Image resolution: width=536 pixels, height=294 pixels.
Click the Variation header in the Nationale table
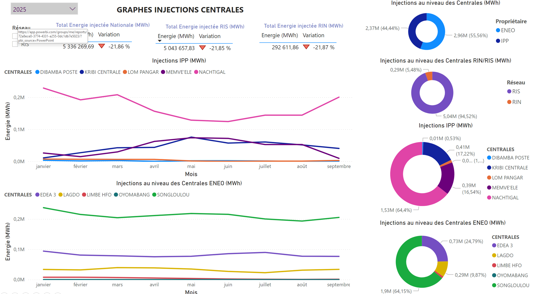(x=109, y=35)
